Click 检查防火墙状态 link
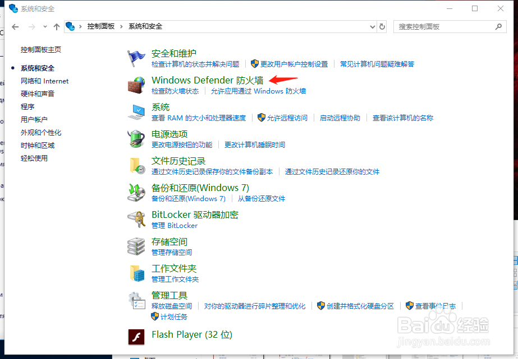The width and height of the screenshot is (518, 359). [175, 91]
